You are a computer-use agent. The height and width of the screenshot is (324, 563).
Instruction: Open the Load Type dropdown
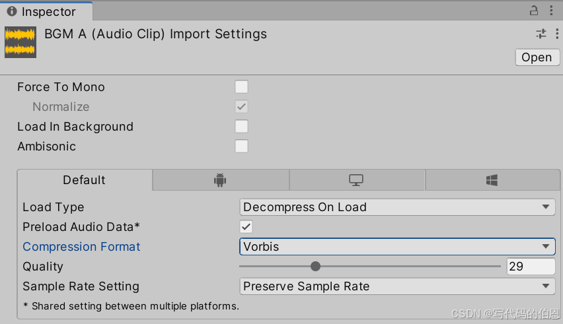[x=396, y=207]
